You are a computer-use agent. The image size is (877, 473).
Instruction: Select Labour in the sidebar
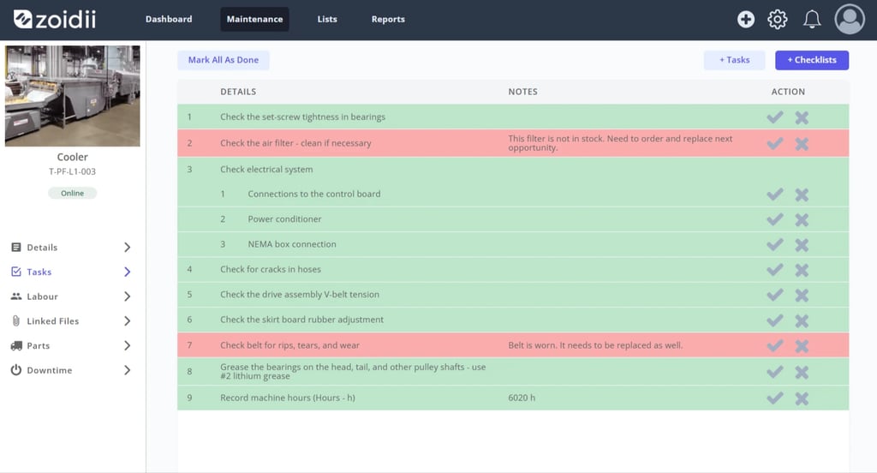coord(43,296)
